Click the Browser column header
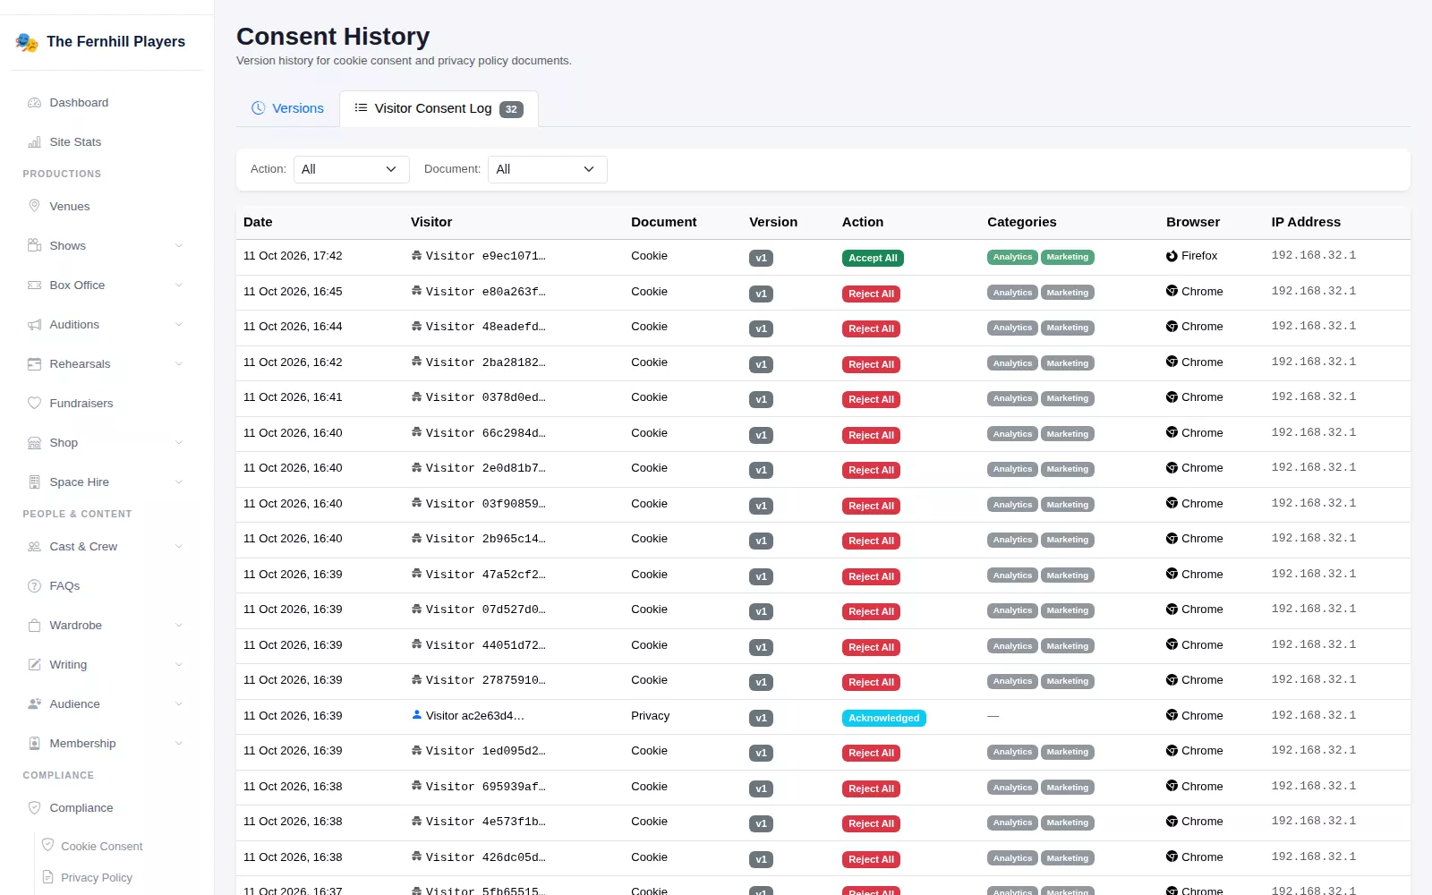The height and width of the screenshot is (895, 1432). click(1192, 222)
